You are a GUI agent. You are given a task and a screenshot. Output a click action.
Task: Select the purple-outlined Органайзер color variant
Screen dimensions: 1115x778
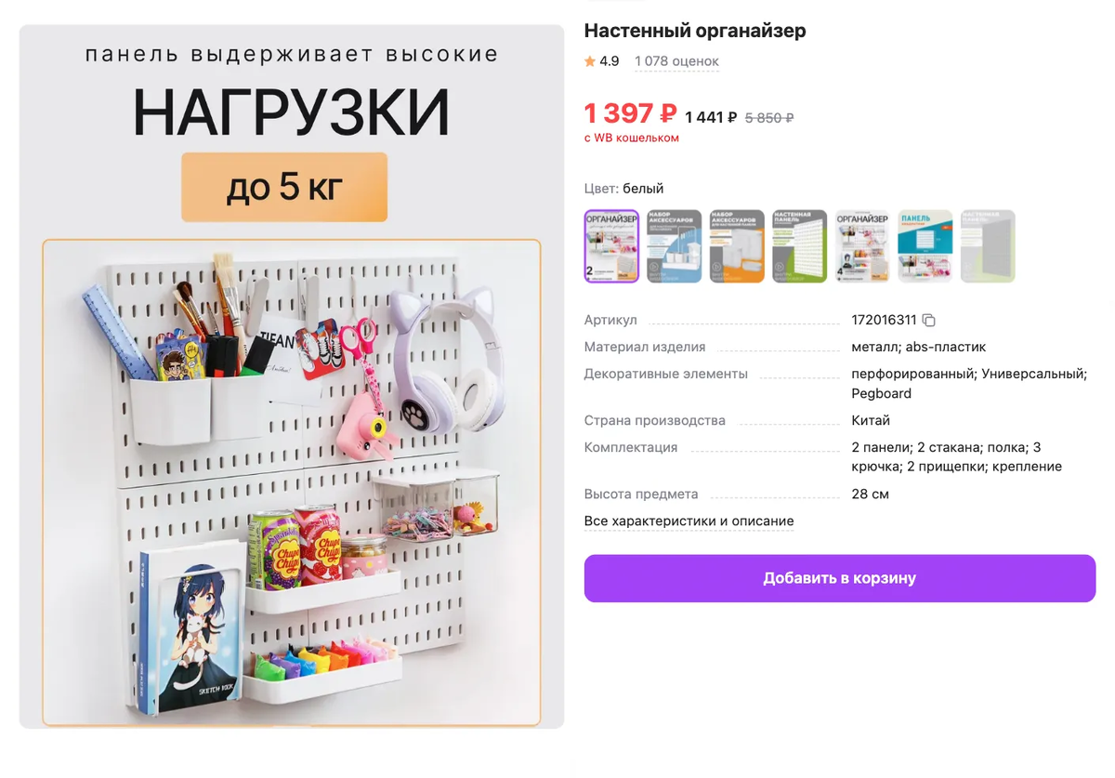click(x=611, y=246)
